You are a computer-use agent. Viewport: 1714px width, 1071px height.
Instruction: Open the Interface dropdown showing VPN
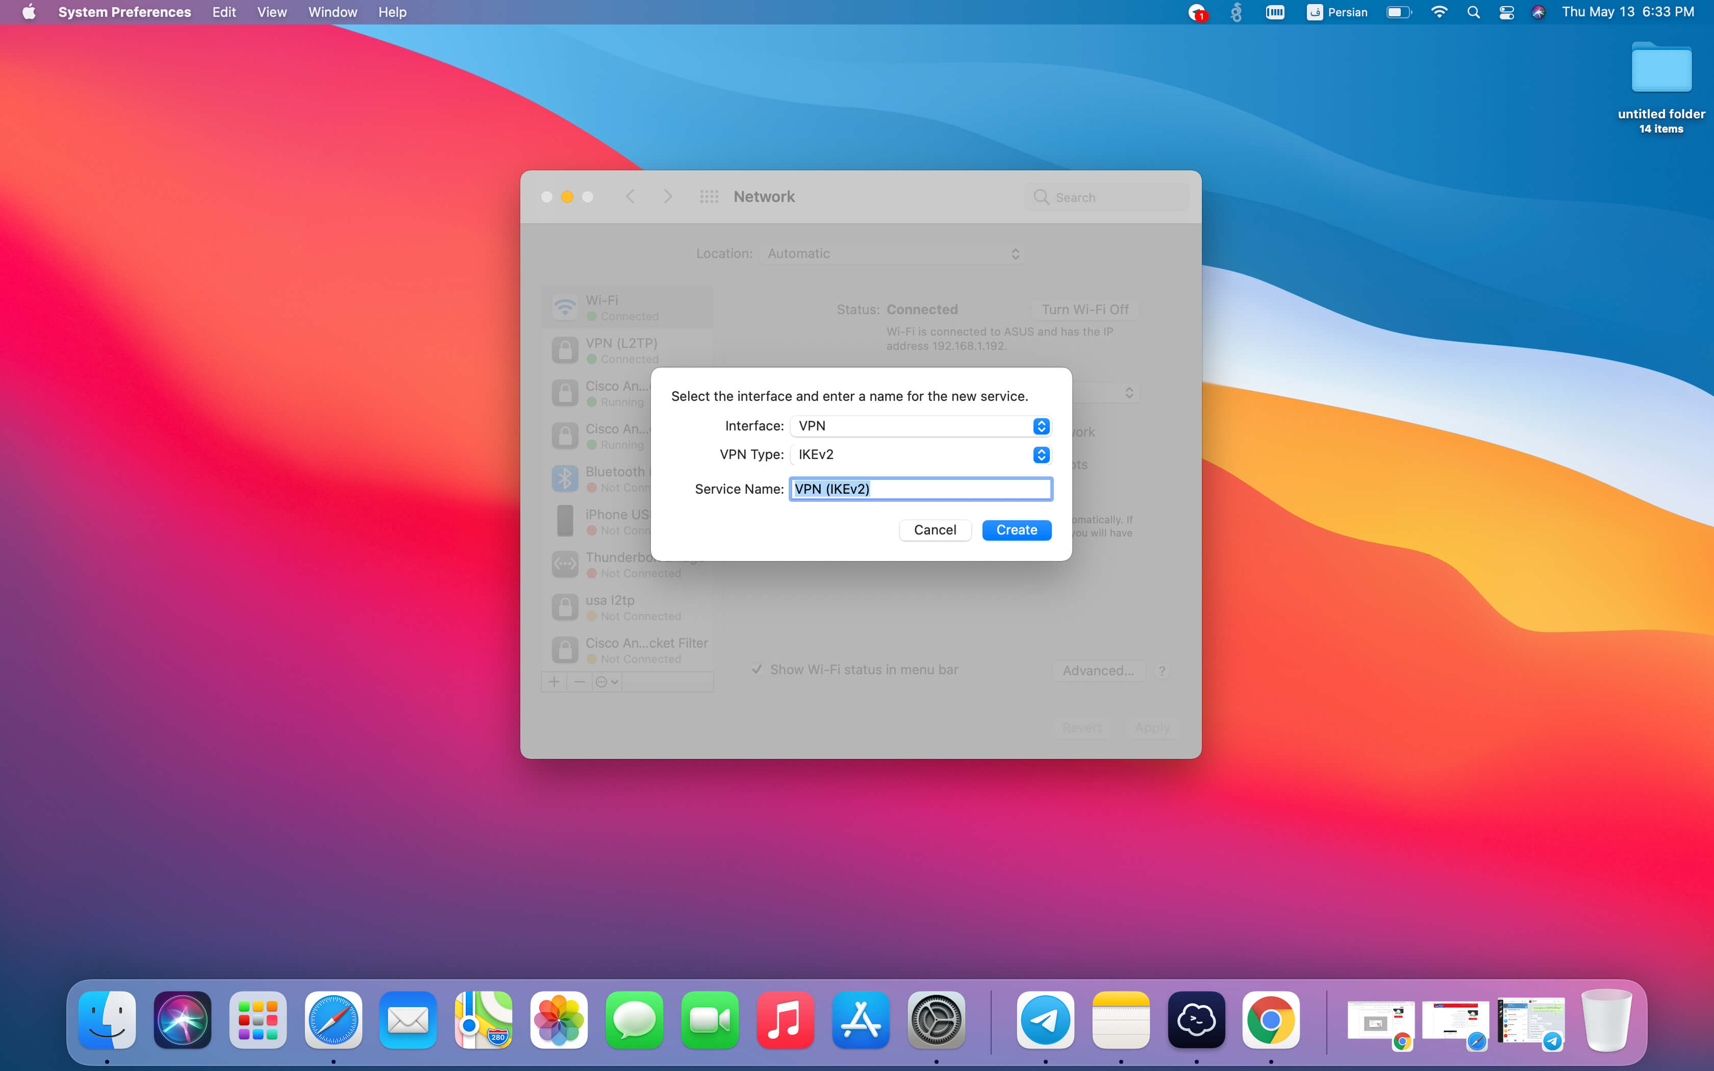[x=920, y=426]
